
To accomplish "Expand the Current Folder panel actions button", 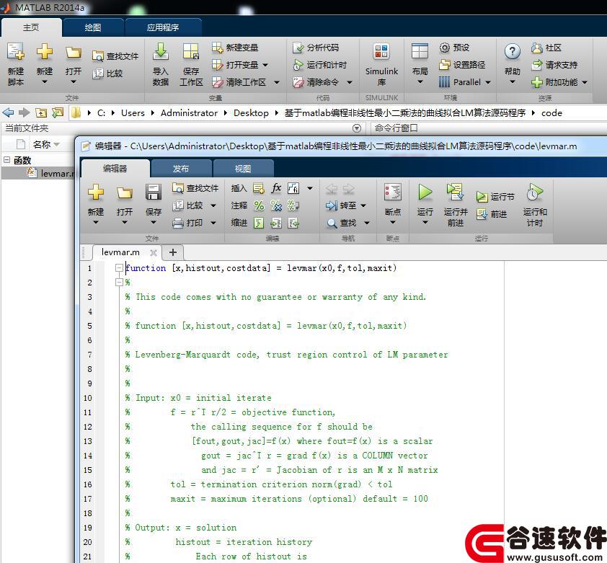I will pyautogui.click(x=357, y=128).
